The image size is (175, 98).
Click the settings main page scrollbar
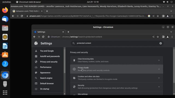174,66
